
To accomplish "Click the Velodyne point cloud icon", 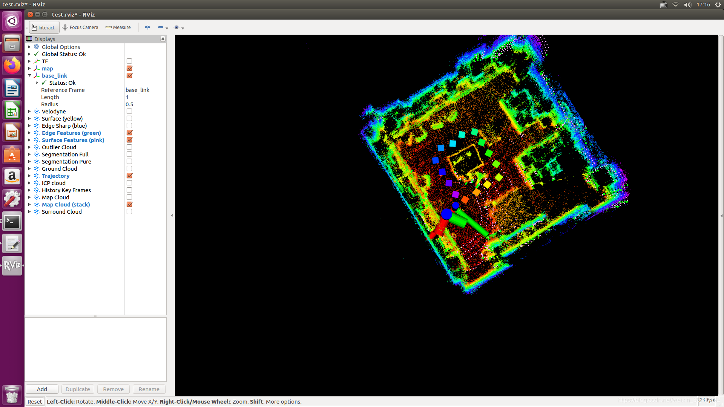I will [37, 111].
